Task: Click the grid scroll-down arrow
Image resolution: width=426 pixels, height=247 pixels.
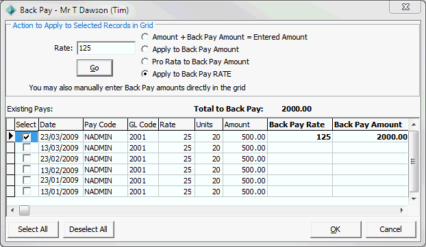Action: (x=414, y=198)
